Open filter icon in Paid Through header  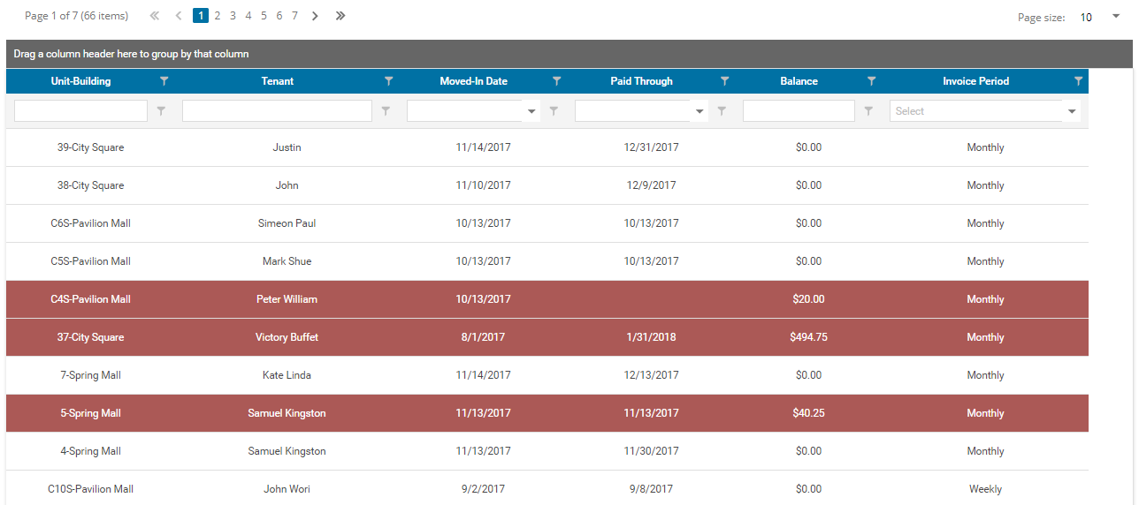pyautogui.click(x=724, y=81)
